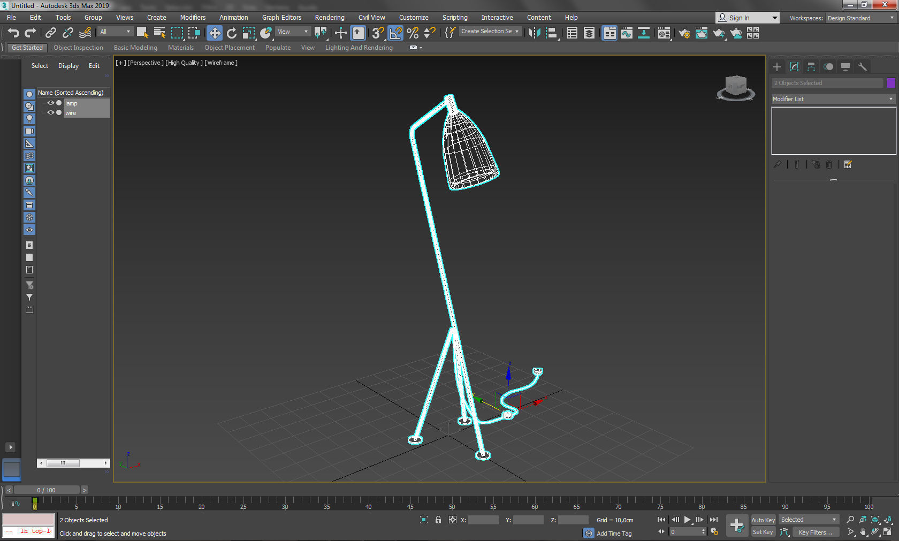Toggle Window/Crossing selection mode
Screen dimensions: 899x541
194,33
